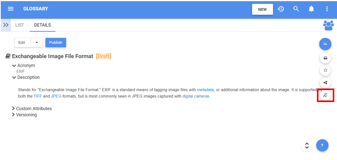Switch to the LIST tab
Viewport: 337px width, 160px height.
(x=20, y=25)
